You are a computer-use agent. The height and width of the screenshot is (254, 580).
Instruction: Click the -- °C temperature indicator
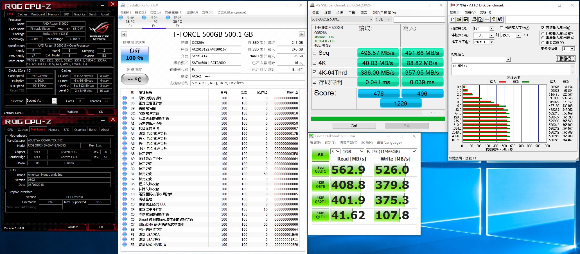tap(135, 79)
